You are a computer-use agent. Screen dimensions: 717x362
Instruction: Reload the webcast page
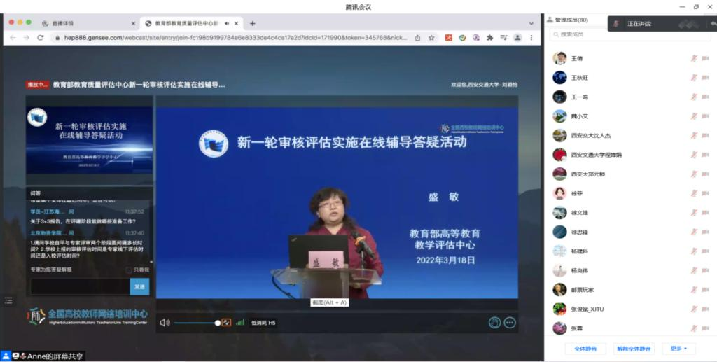tap(40, 38)
